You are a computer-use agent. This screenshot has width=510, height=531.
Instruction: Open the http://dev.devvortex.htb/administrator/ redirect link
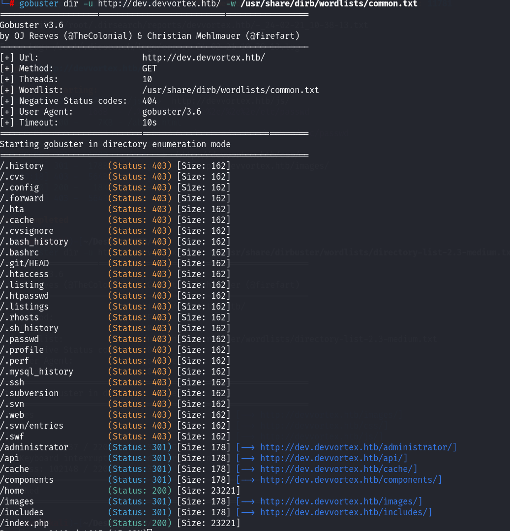pos(405,447)
